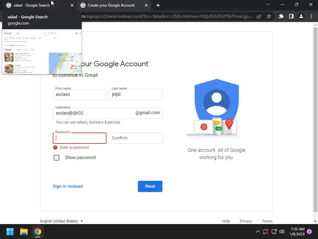Edit the Last name field
This screenshot has width=318, height=239.
tap(136, 95)
